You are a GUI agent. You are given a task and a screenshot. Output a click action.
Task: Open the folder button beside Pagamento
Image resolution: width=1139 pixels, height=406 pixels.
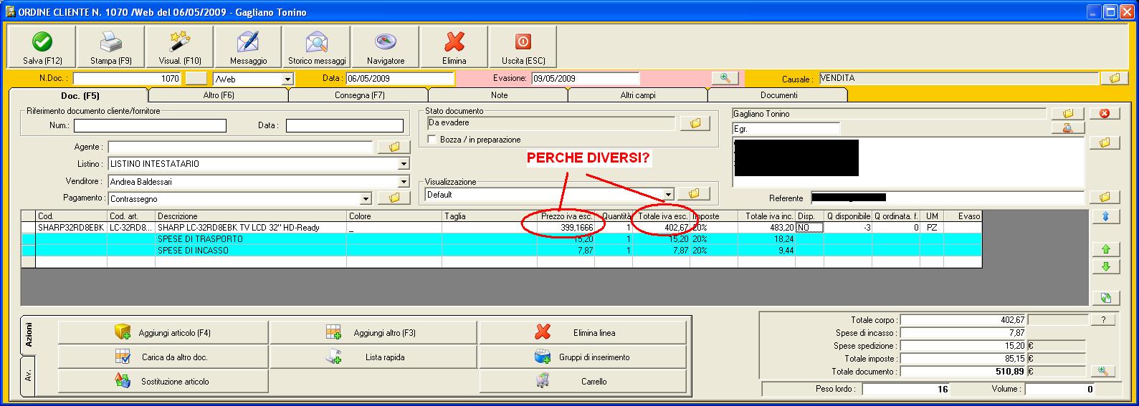(394, 198)
